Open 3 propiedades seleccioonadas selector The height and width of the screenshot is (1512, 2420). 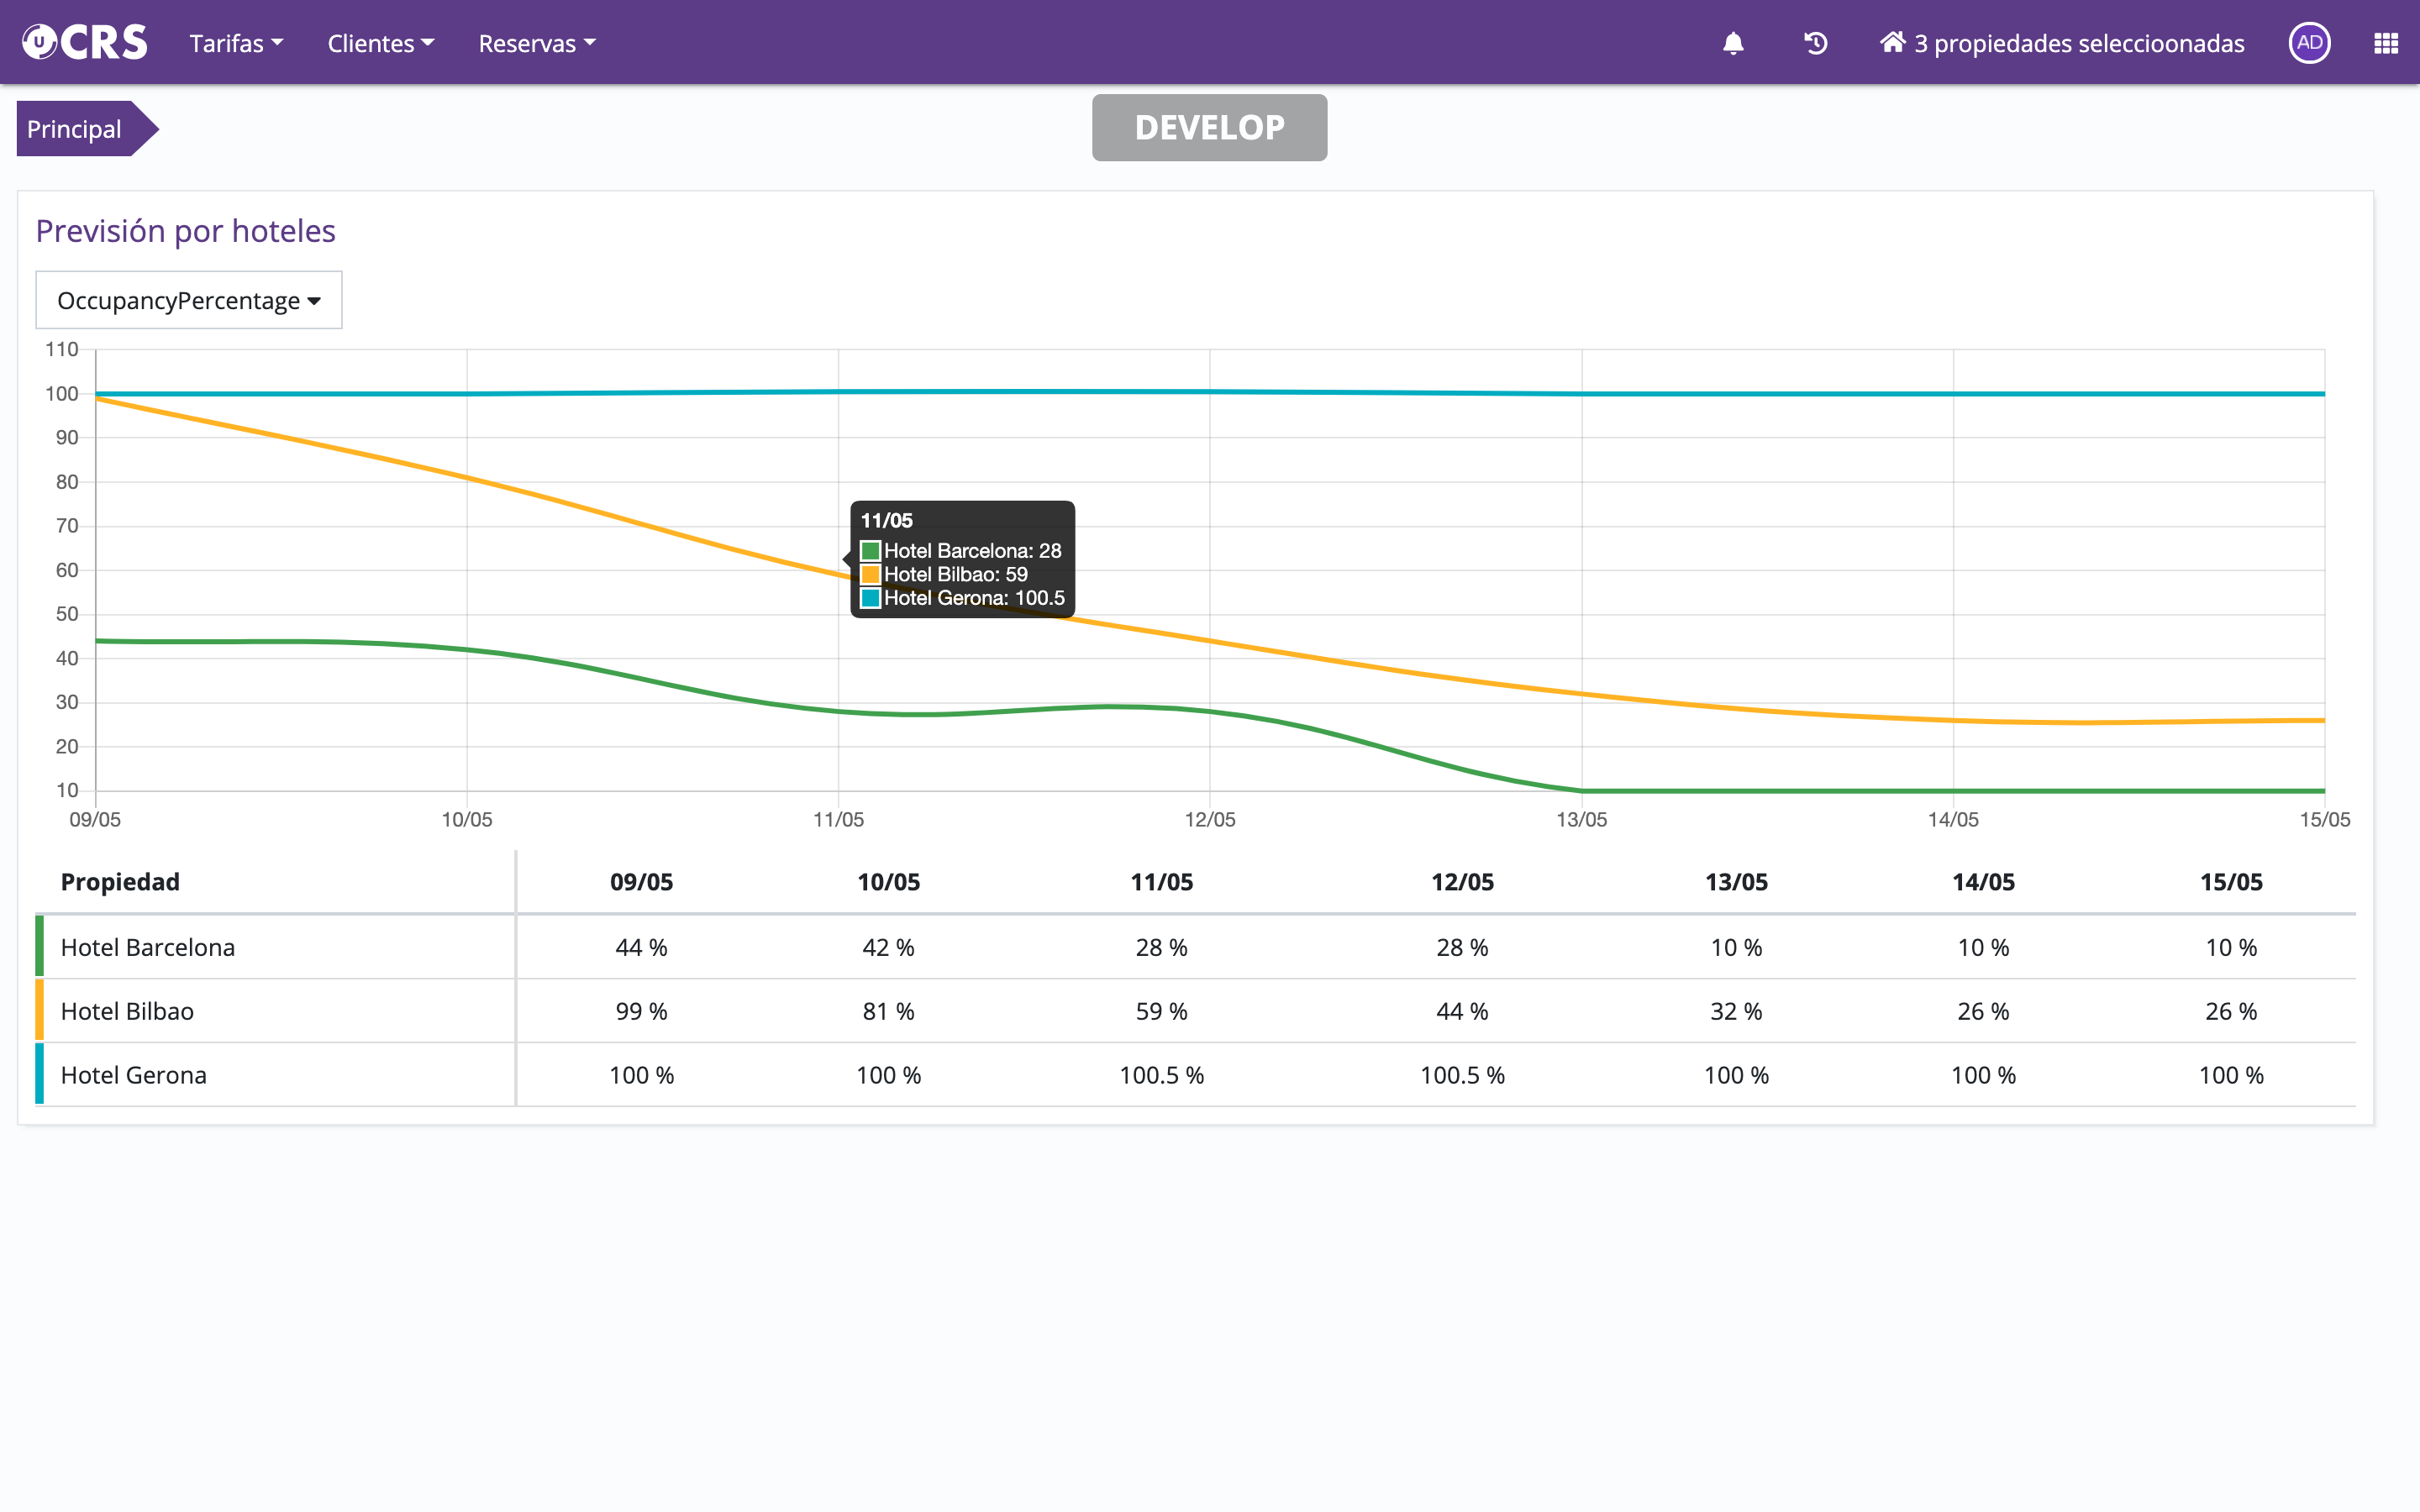tap(2078, 43)
